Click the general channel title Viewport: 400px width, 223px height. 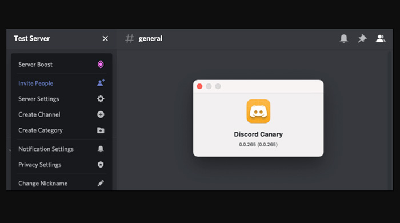150,38
